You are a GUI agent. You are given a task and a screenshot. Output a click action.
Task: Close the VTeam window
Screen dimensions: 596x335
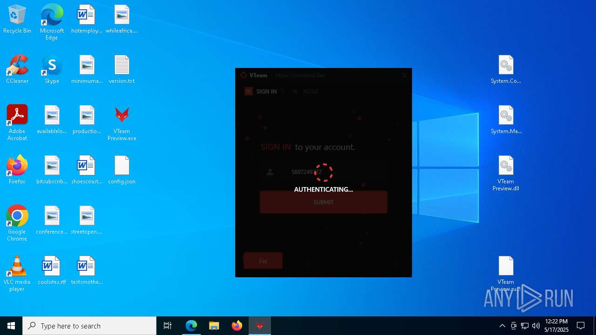click(x=405, y=75)
